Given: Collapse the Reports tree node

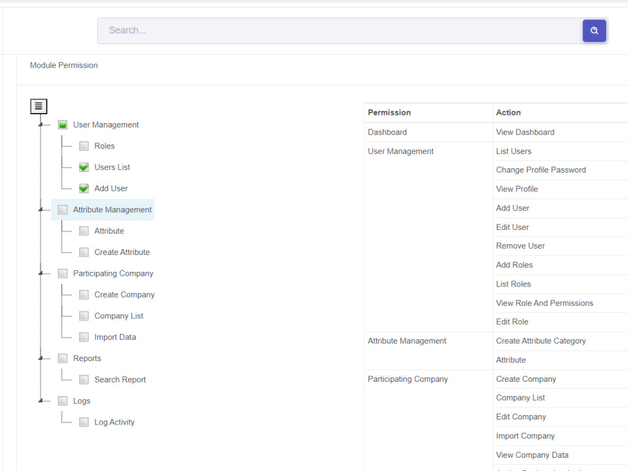Looking at the screenshot, I should point(40,359).
